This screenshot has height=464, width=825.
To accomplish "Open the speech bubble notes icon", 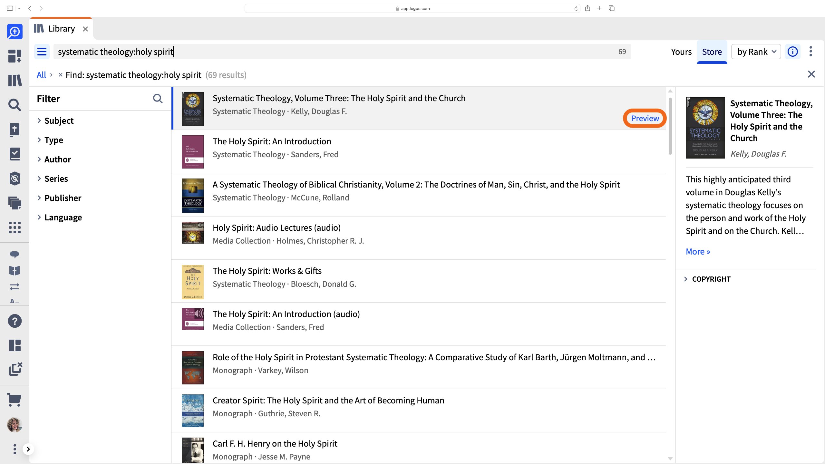I will point(15,254).
